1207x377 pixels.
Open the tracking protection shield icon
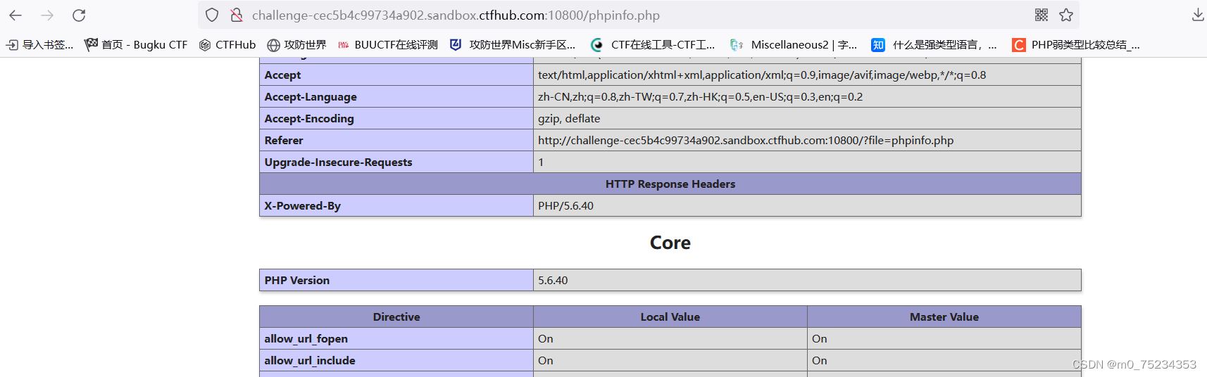click(x=212, y=15)
